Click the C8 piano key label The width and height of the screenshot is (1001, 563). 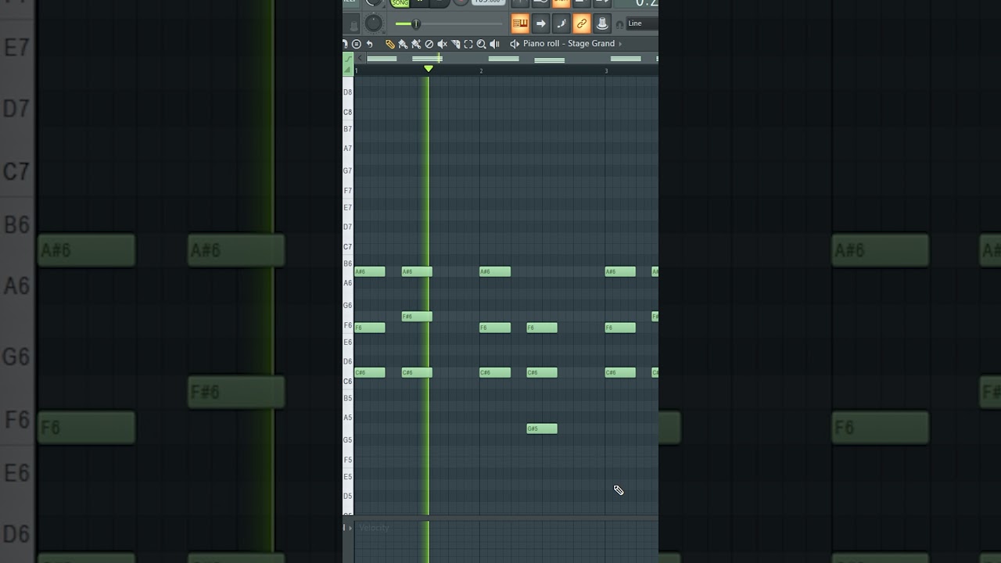tap(348, 112)
